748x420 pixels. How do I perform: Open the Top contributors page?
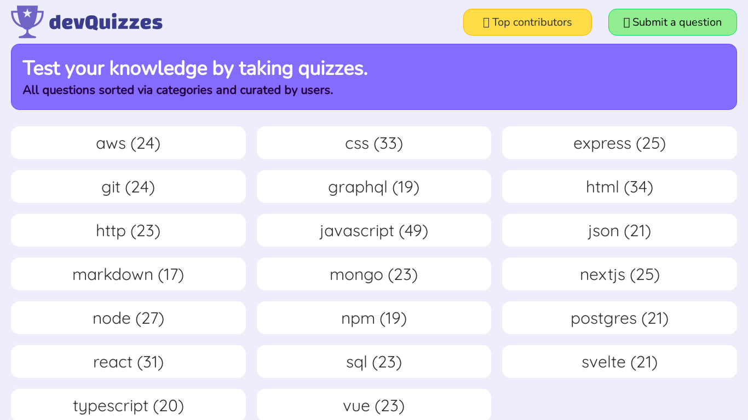(527, 22)
